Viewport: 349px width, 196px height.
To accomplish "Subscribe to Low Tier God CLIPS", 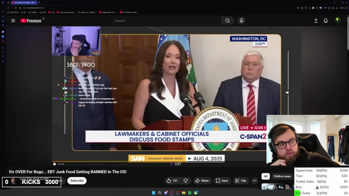I will coord(77,181).
